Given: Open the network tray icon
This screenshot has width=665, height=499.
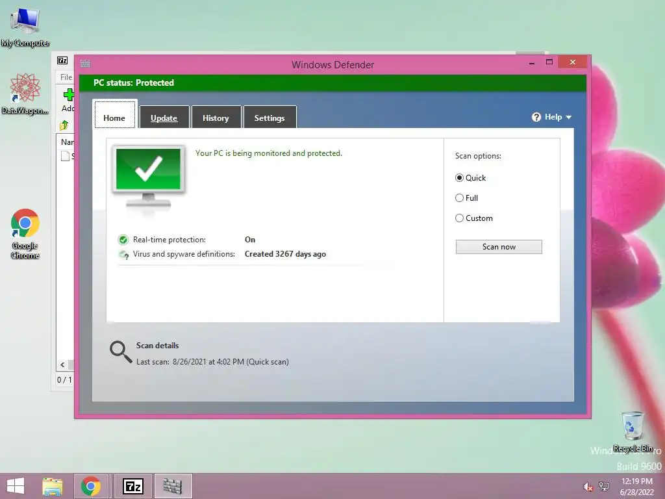Looking at the screenshot, I should [x=603, y=487].
